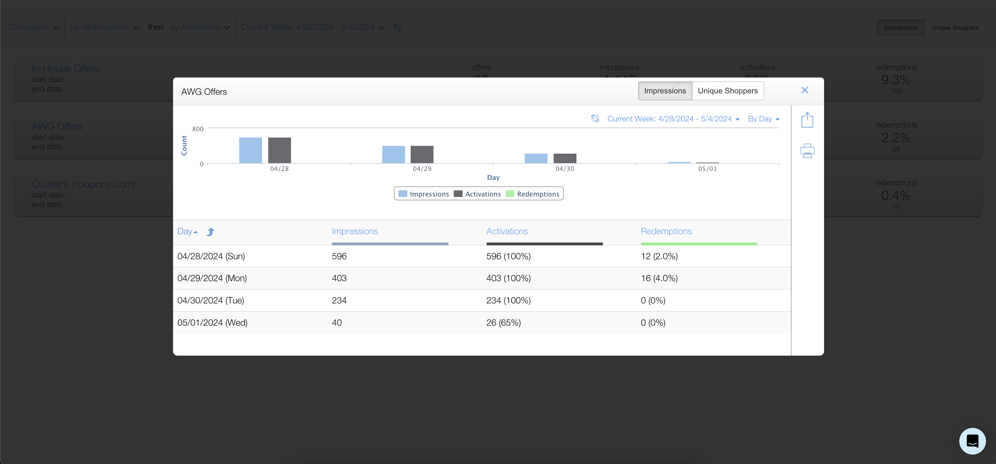Toggle Redemptions series in chart legend
Viewport: 996px width, 464px height.
(533, 194)
